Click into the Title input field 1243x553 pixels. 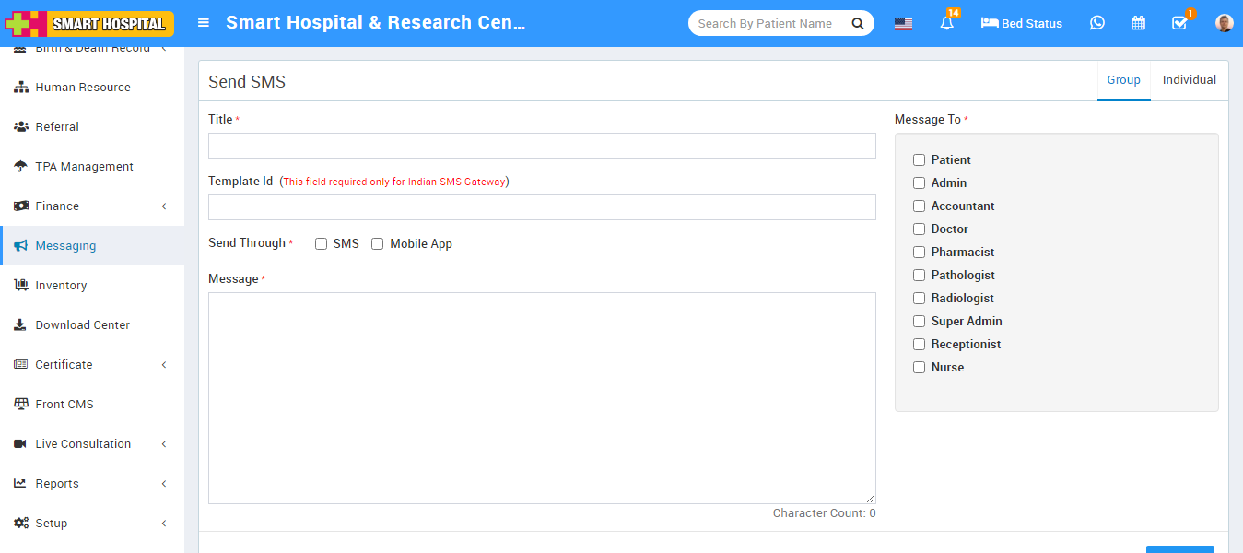point(542,146)
